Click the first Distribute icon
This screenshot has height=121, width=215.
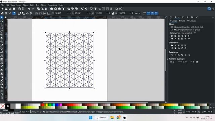click(172, 46)
